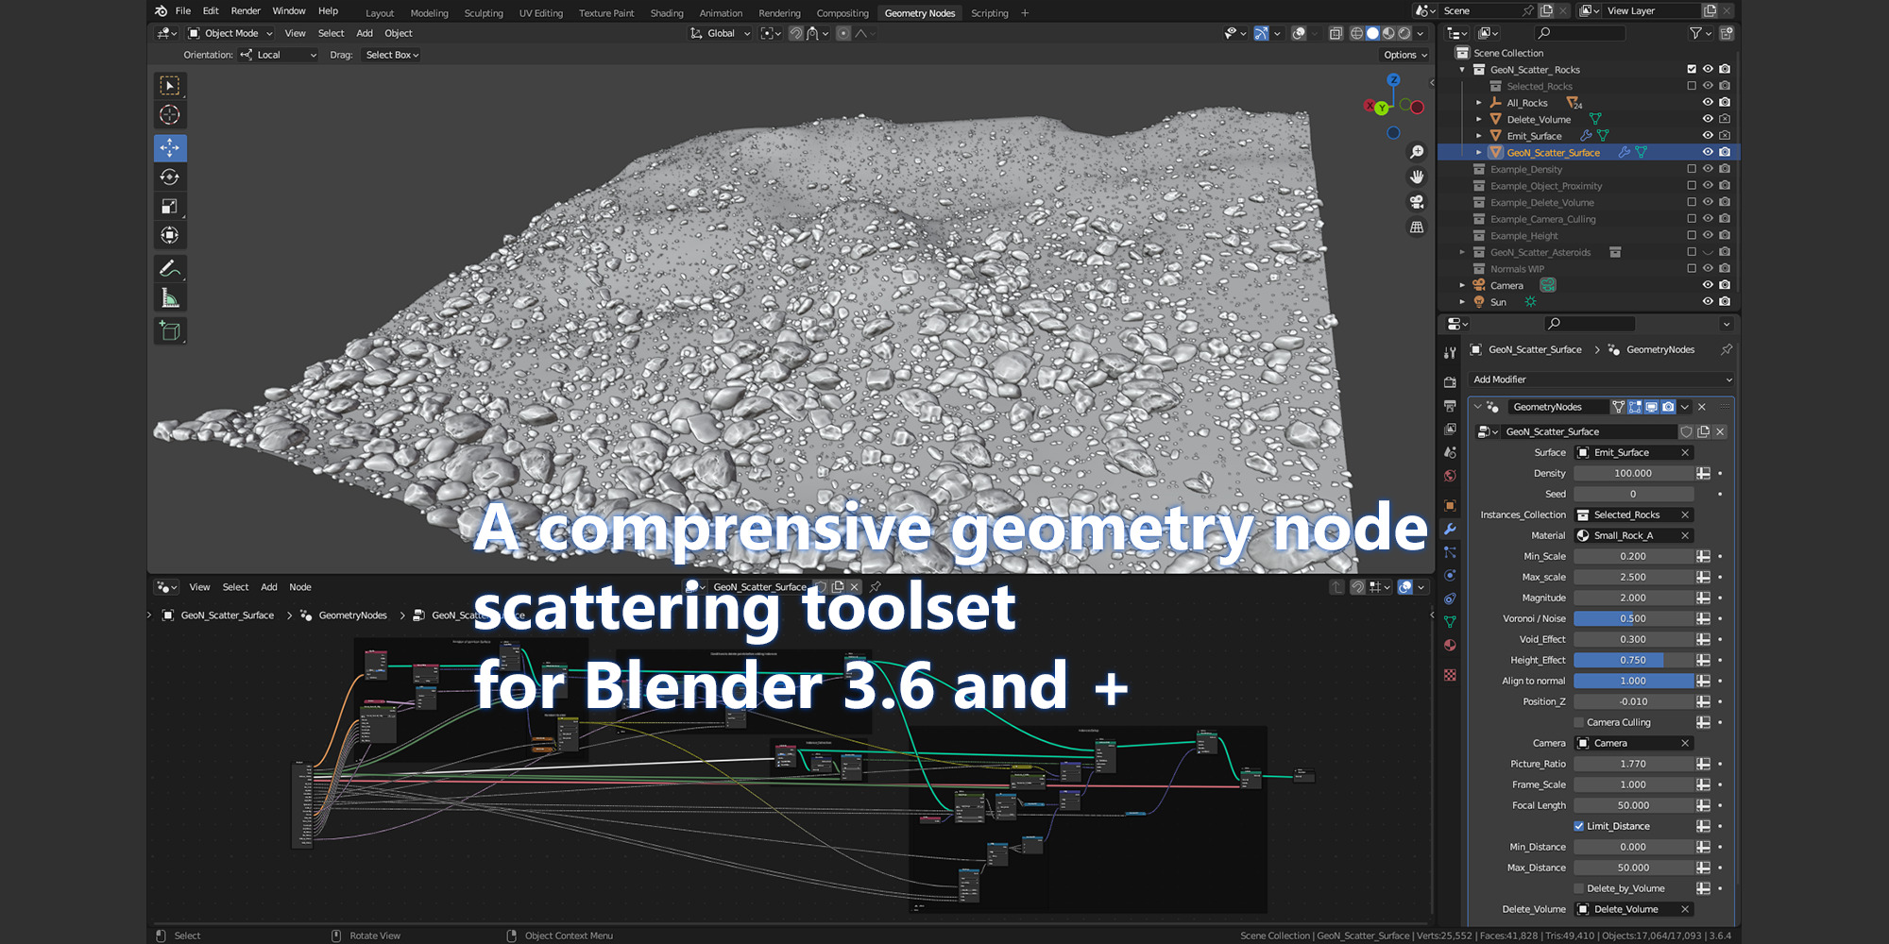Open the Select Box drag dropdown
1889x944 pixels.
tap(392, 55)
